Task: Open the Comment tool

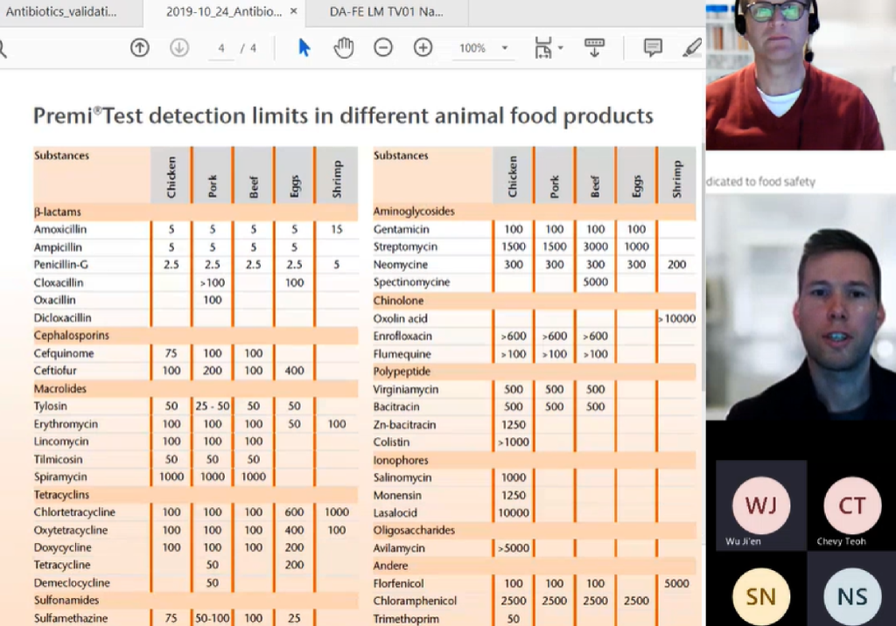Action: coord(653,47)
